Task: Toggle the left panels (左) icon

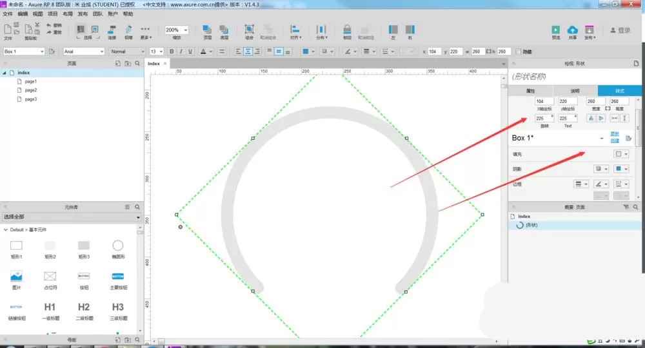Action: (393, 30)
